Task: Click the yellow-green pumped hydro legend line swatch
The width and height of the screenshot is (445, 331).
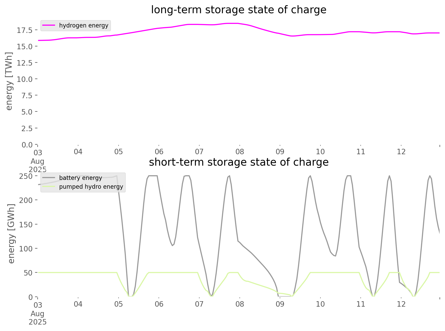Action: (x=49, y=187)
